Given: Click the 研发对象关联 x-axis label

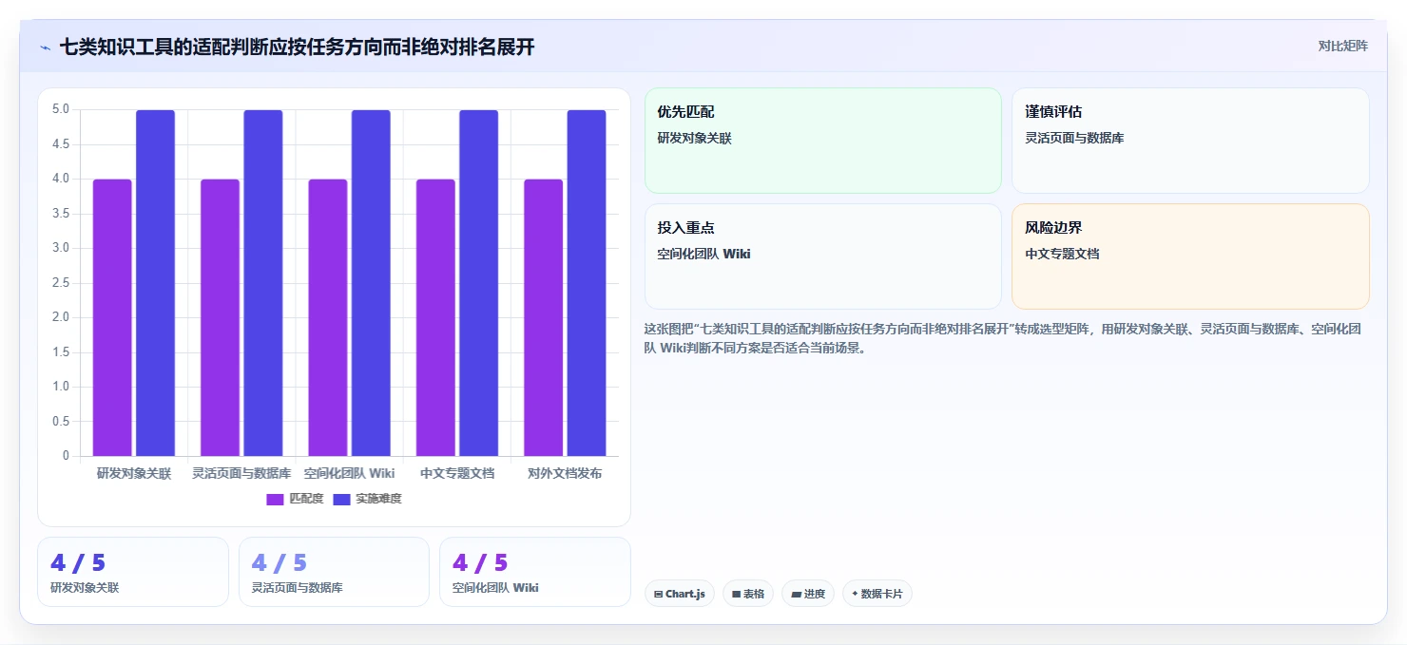Looking at the screenshot, I should point(134,473).
